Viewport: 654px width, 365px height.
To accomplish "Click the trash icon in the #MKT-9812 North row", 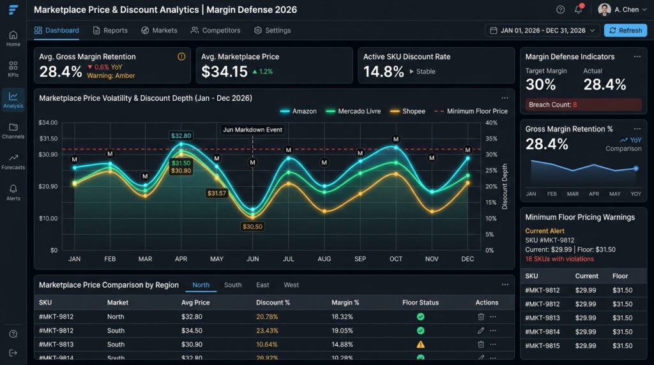I will (x=481, y=317).
